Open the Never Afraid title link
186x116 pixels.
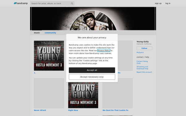pyautogui.click(x=40, y=110)
